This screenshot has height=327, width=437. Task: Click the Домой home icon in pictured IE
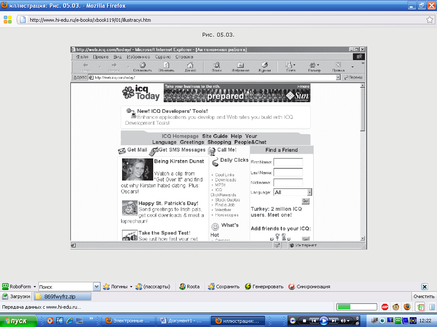(190, 67)
